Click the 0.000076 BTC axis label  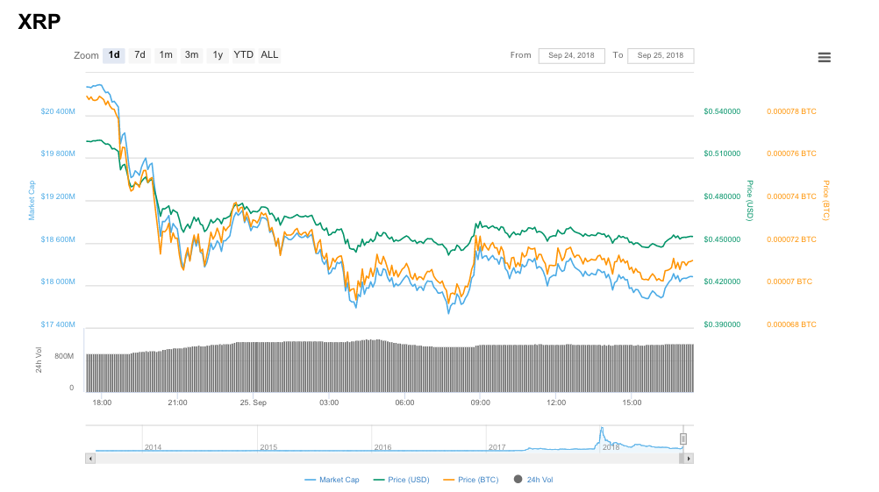[x=791, y=153]
